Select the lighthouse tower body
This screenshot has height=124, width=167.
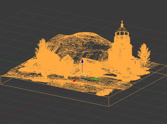pyautogui.click(x=121, y=55)
